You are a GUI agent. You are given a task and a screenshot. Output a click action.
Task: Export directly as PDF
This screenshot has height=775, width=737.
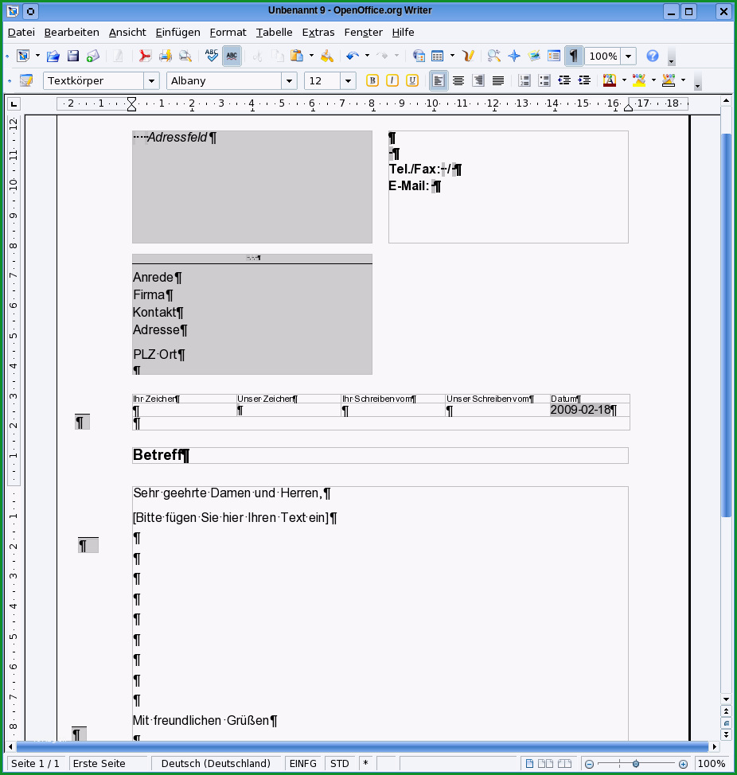point(144,56)
